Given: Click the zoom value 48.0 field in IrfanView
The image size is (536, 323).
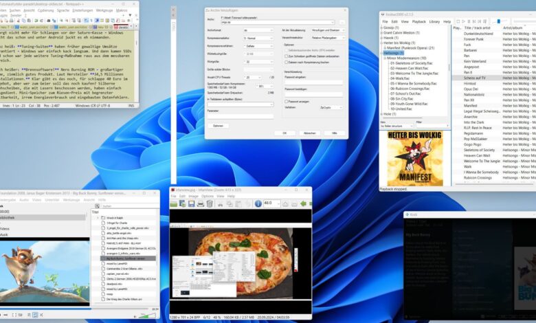Looking at the screenshot, I should tap(272, 203).
